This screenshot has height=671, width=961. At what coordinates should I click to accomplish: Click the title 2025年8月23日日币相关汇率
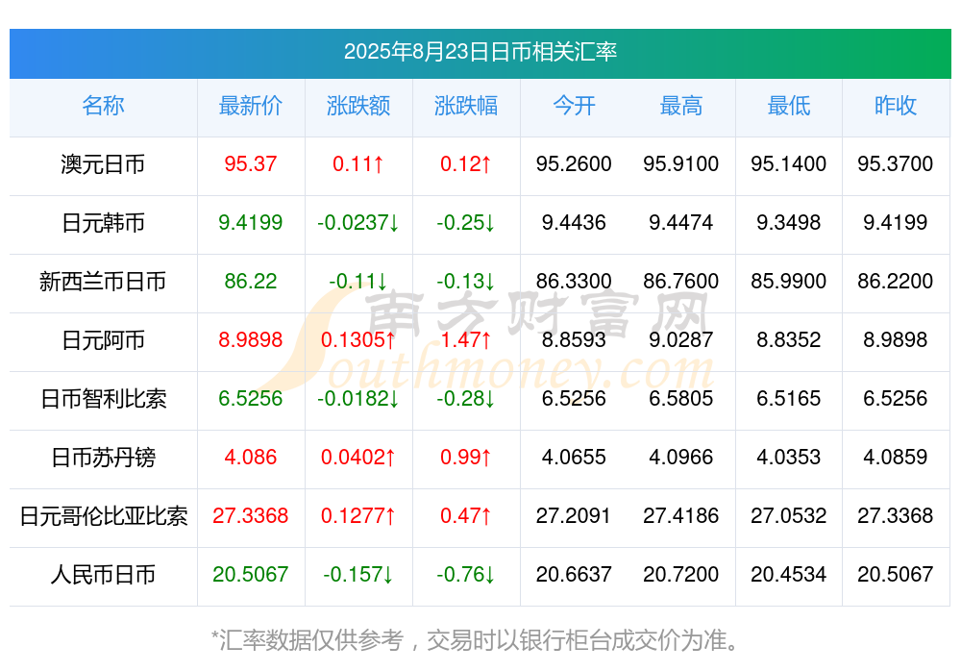tap(480, 52)
